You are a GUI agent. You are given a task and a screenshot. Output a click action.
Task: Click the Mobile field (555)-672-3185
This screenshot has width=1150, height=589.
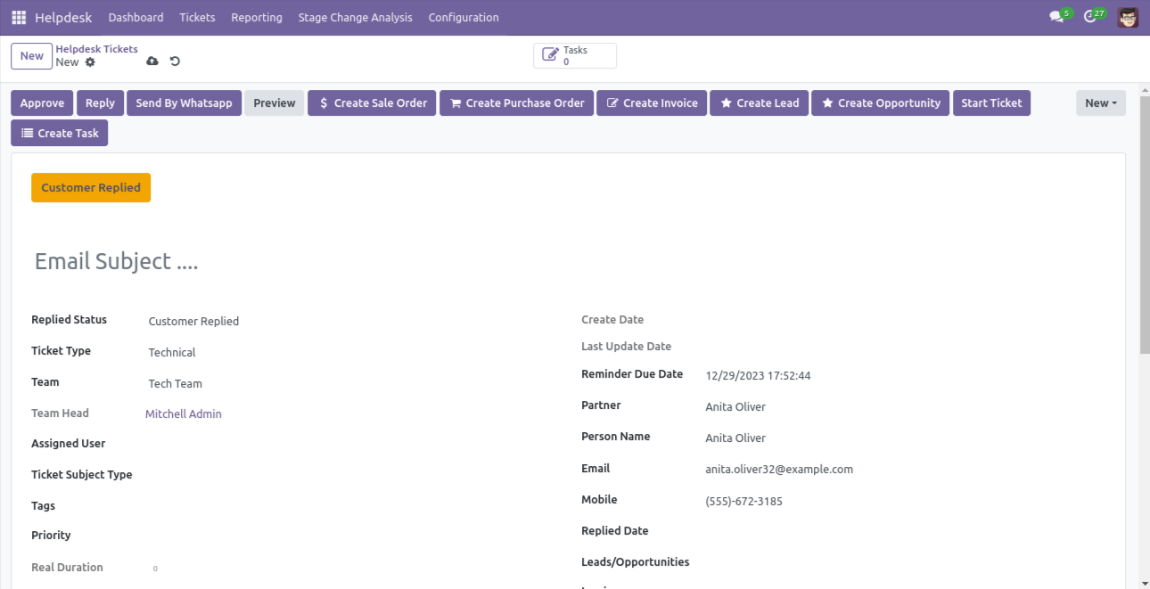905,502
